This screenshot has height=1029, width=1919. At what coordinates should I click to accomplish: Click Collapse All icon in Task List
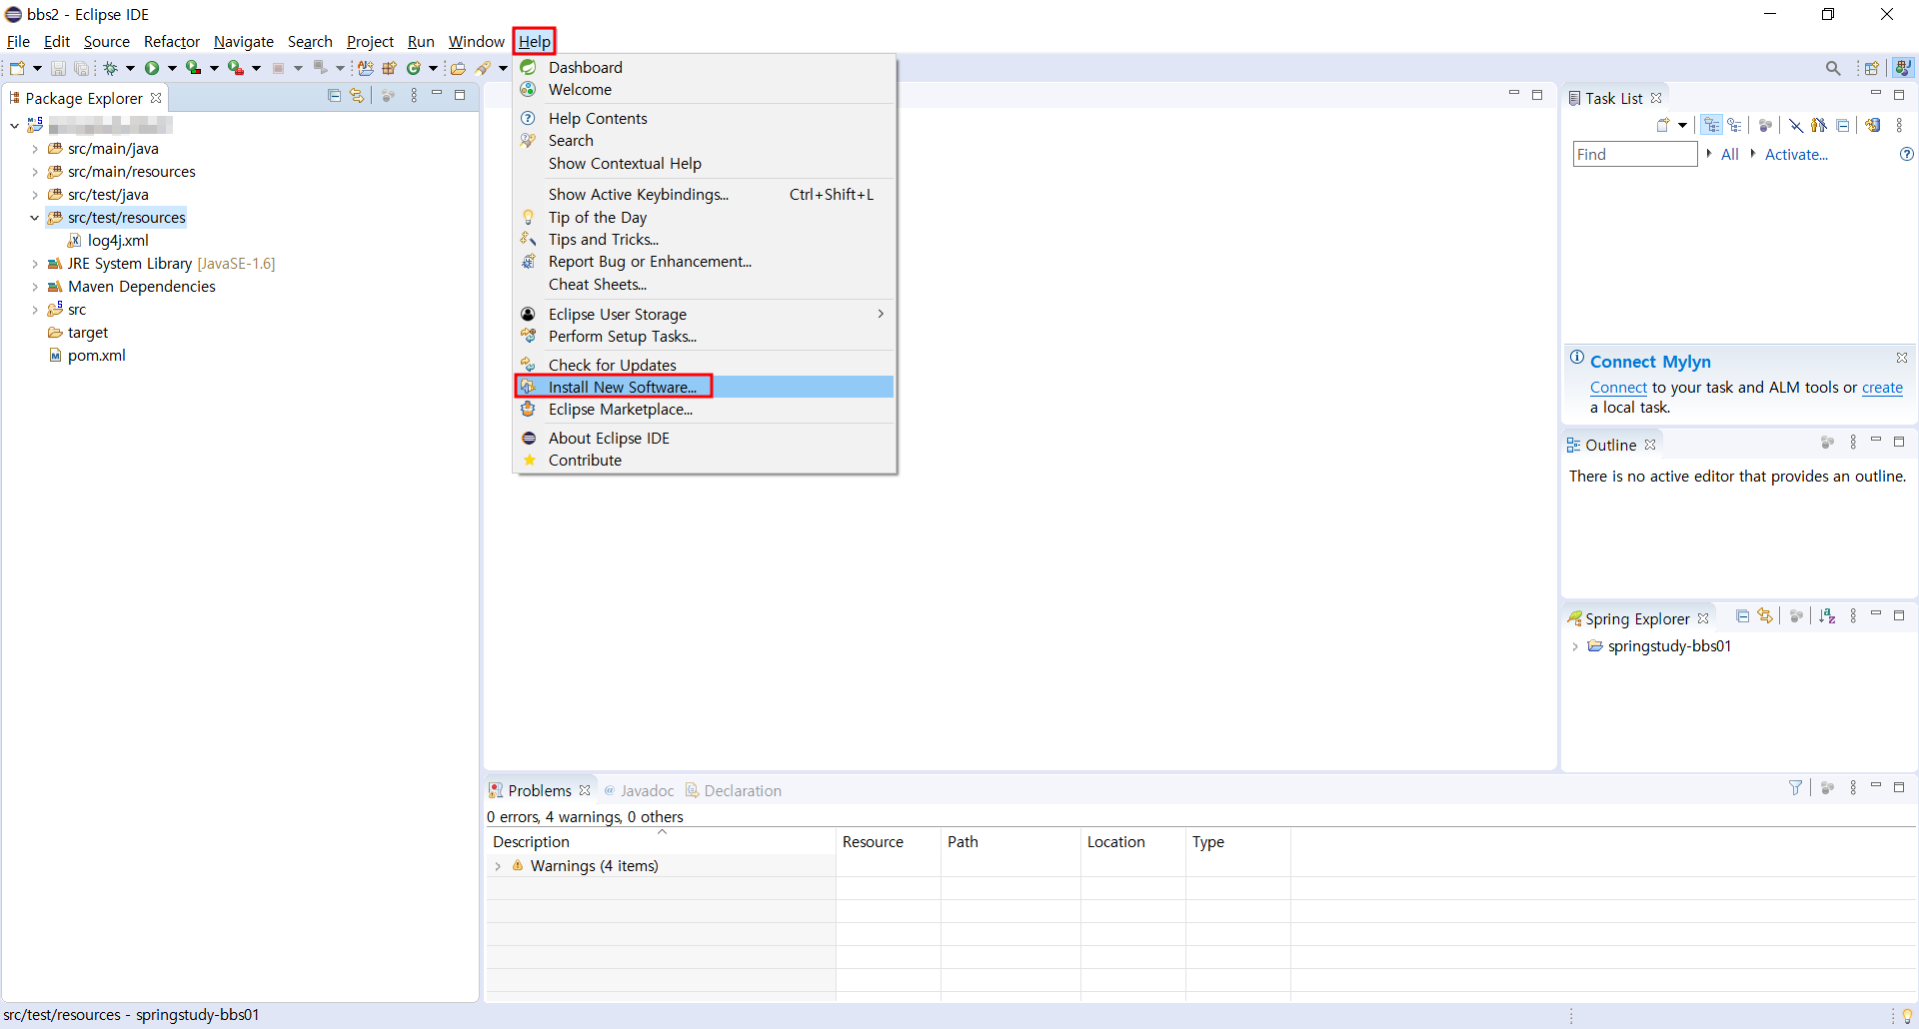point(1843,125)
